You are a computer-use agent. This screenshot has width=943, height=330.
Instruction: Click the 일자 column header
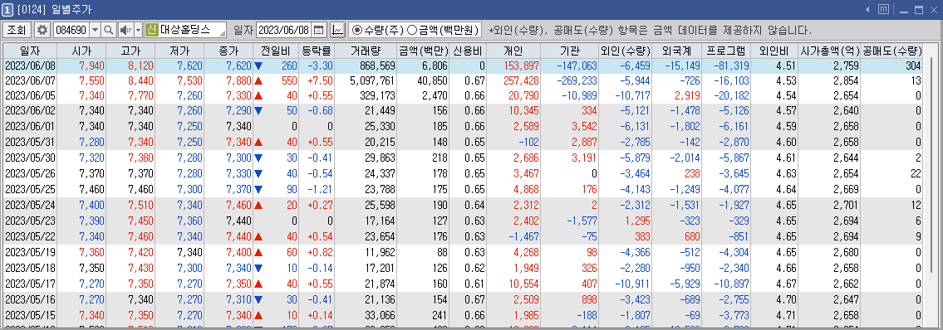tap(29, 51)
